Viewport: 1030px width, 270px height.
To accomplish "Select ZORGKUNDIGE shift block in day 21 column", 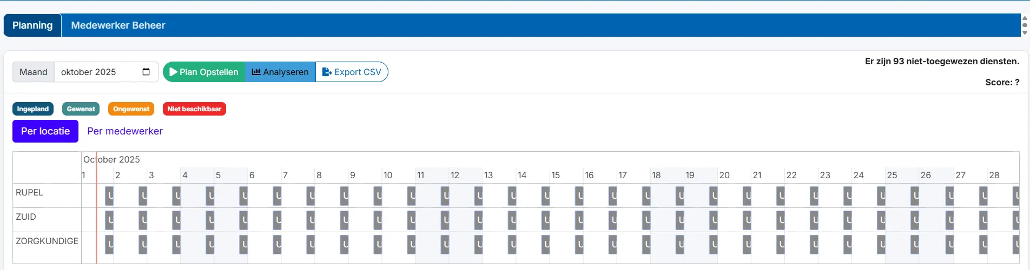I will 780,245.
